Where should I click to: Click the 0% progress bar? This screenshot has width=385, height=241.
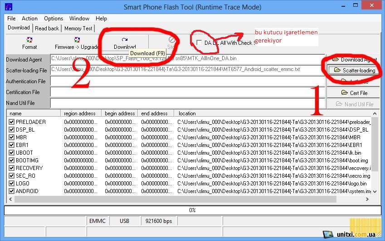click(192, 210)
